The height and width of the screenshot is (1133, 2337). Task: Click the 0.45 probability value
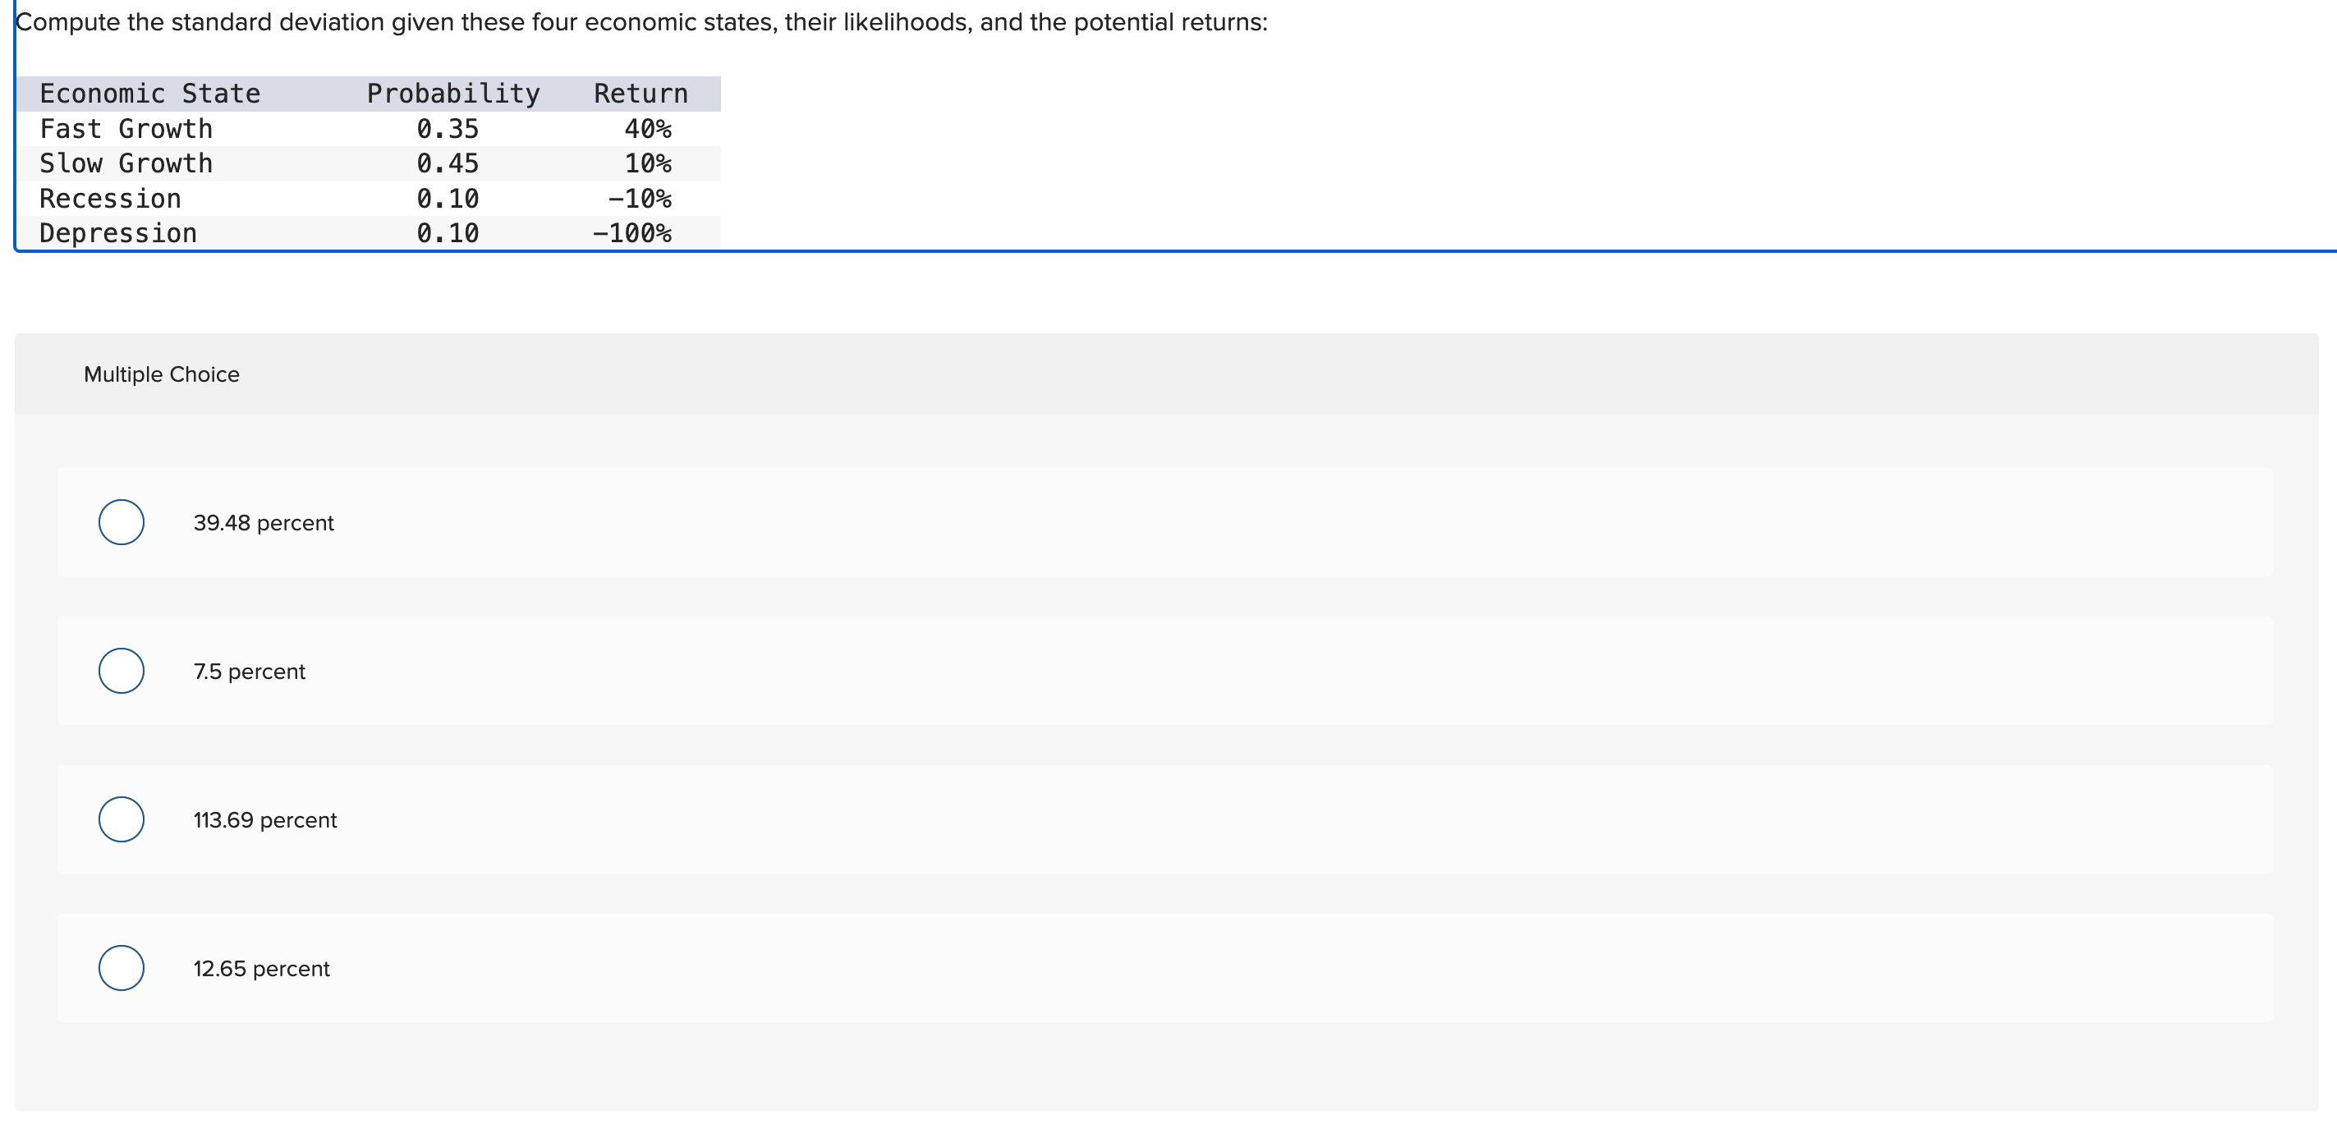(x=448, y=163)
